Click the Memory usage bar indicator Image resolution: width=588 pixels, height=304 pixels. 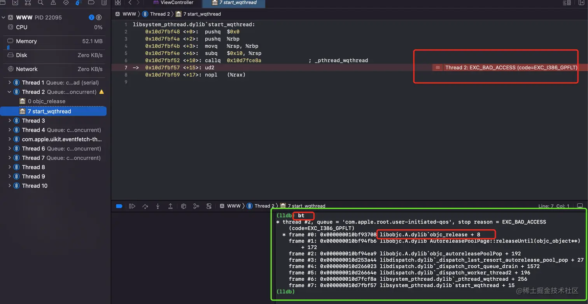coord(8,47)
